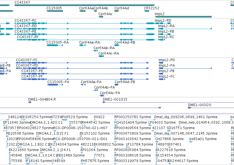Select the CG43367 gene span
This screenshot has width=234, height=165.
point(85,5)
